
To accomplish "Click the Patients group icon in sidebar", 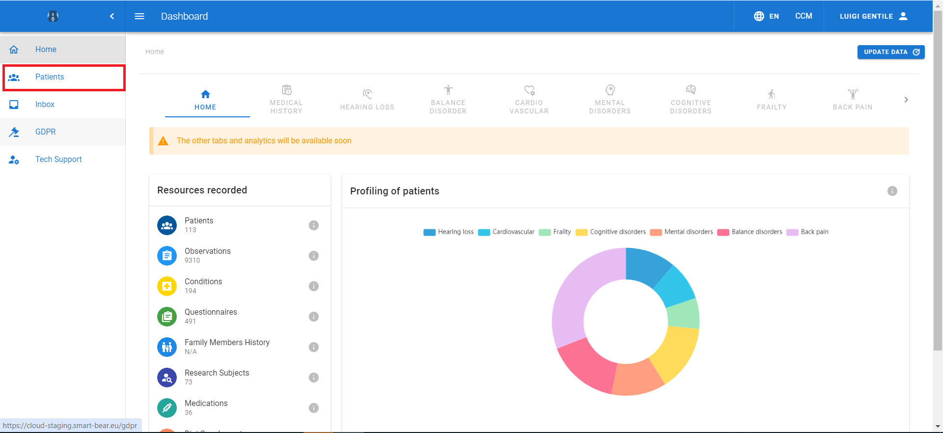I will click(x=14, y=77).
